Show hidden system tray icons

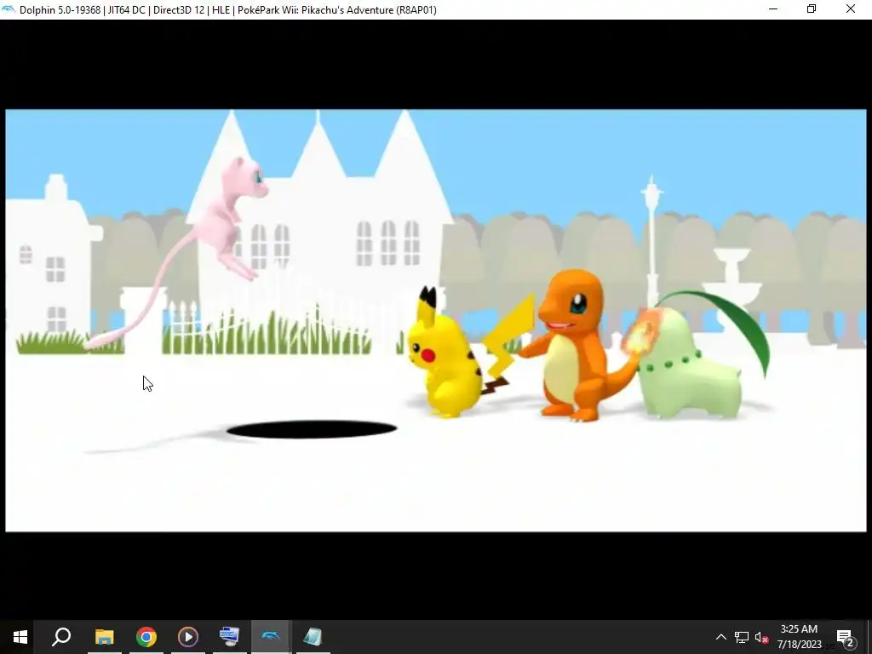coord(720,637)
